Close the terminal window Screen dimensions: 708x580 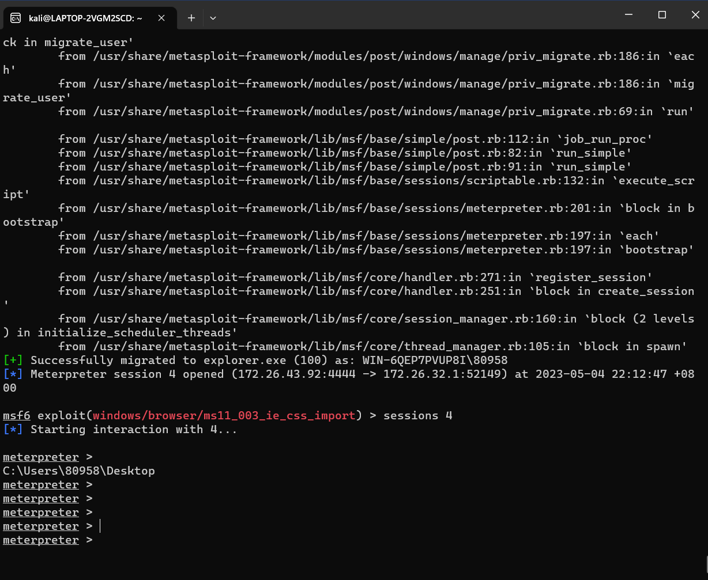(x=694, y=15)
